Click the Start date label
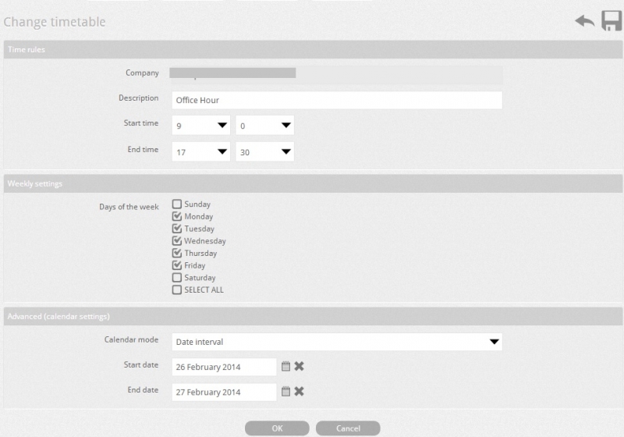Viewport: 624px width, 437px height. point(141,364)
